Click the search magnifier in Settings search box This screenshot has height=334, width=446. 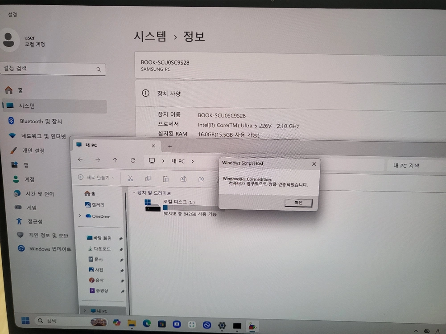[99, 69]
